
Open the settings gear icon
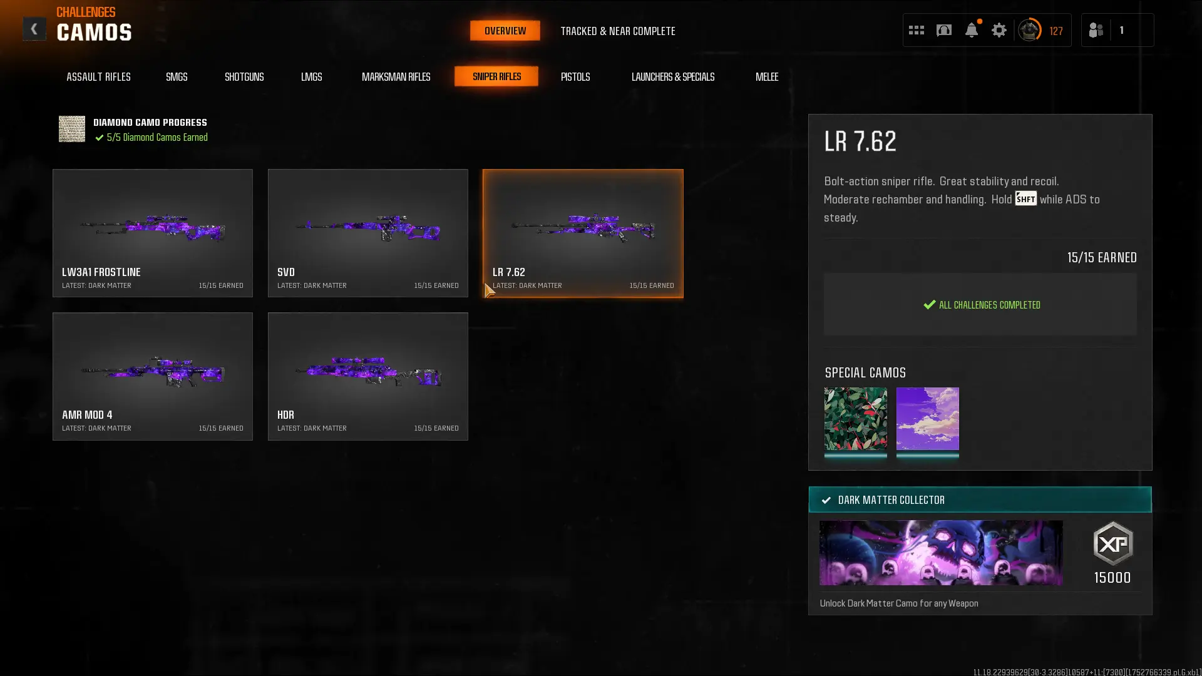pyautogui.click(x=999, y=30)
